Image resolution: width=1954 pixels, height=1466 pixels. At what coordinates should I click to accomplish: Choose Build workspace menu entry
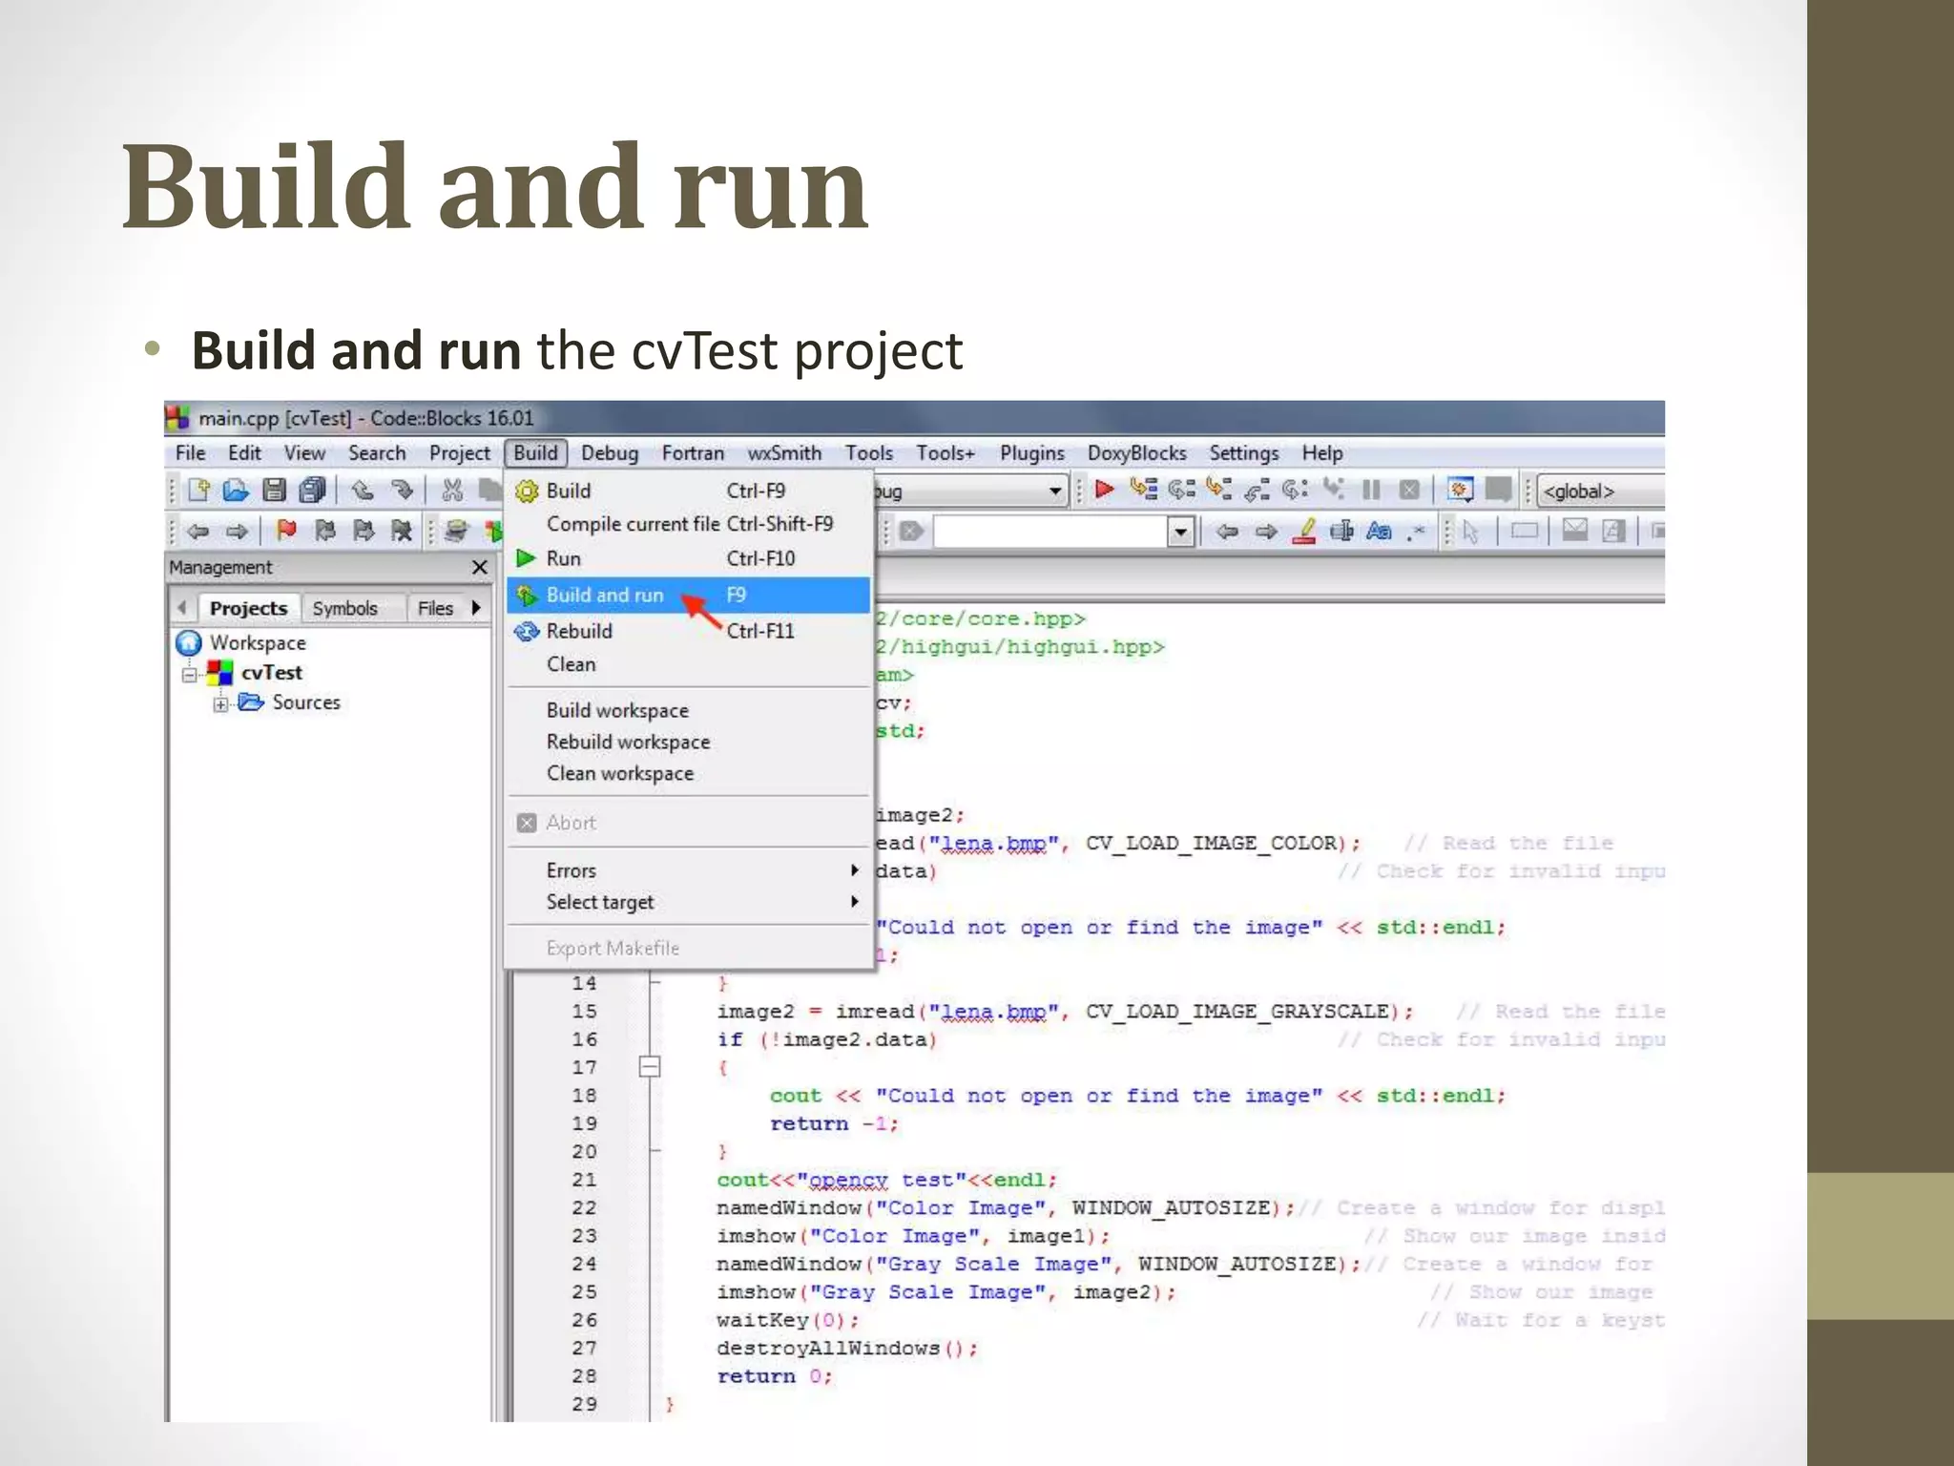pyautogui.click(x=688, y=710)
